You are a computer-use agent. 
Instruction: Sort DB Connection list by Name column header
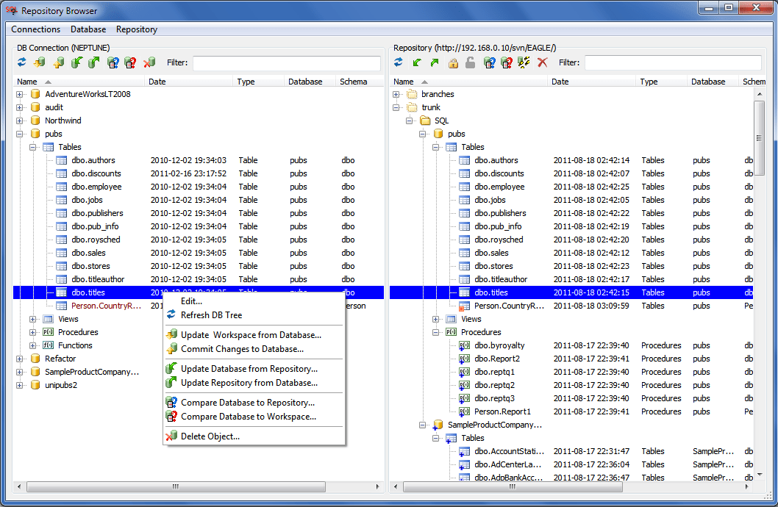[x=27, y=82]
